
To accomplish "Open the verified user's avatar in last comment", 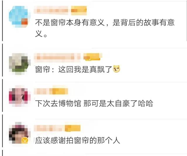I will tap(19, 133).
